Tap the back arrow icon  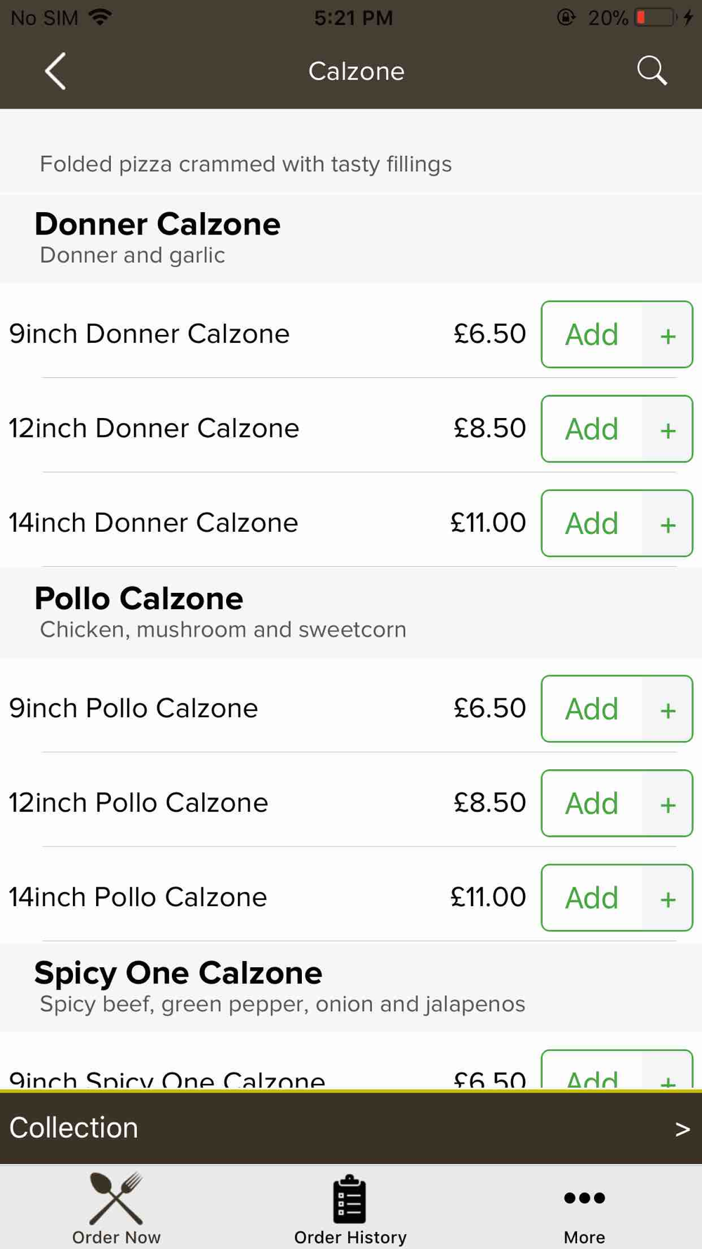pos(55,71)
